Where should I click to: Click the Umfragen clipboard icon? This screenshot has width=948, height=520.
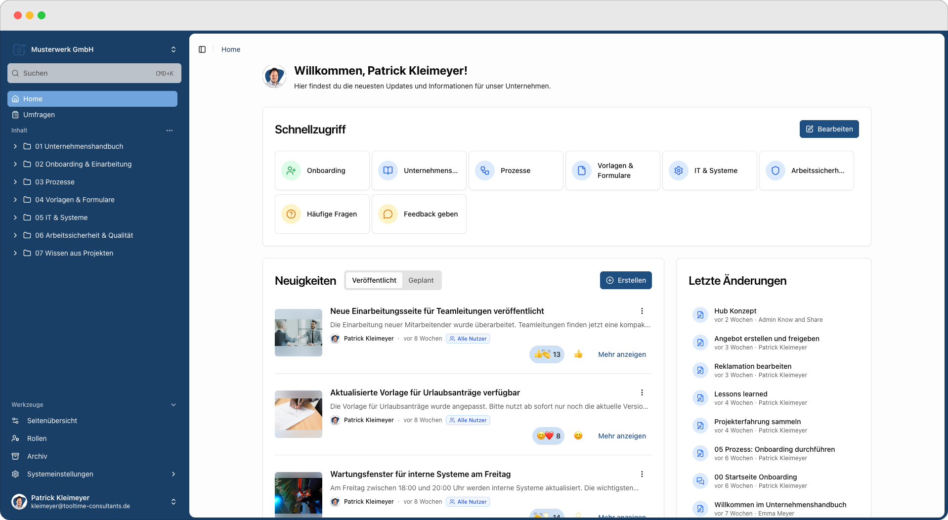[15, 115]
